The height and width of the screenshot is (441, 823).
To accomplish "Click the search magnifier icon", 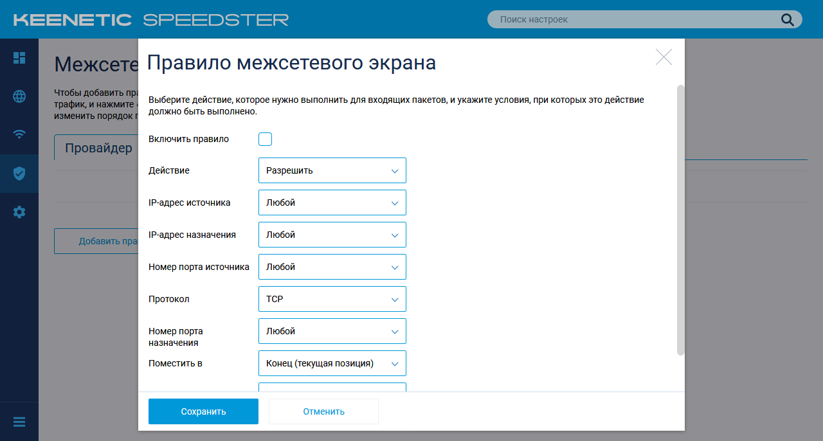I will [x=788, y=19].
